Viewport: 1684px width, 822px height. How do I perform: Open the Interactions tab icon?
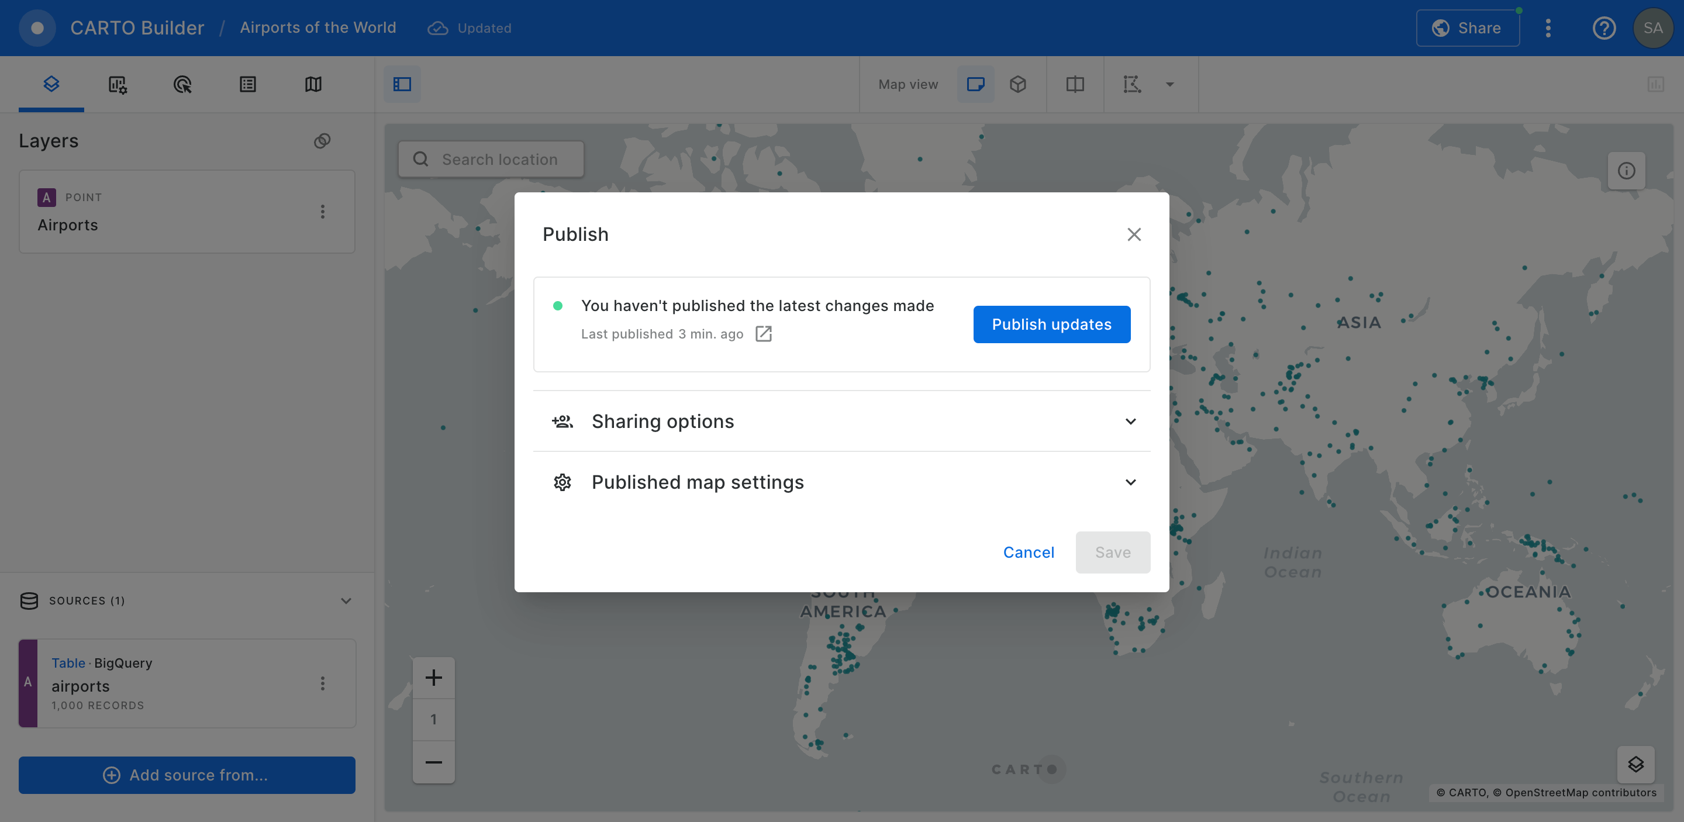click(182, 84)
